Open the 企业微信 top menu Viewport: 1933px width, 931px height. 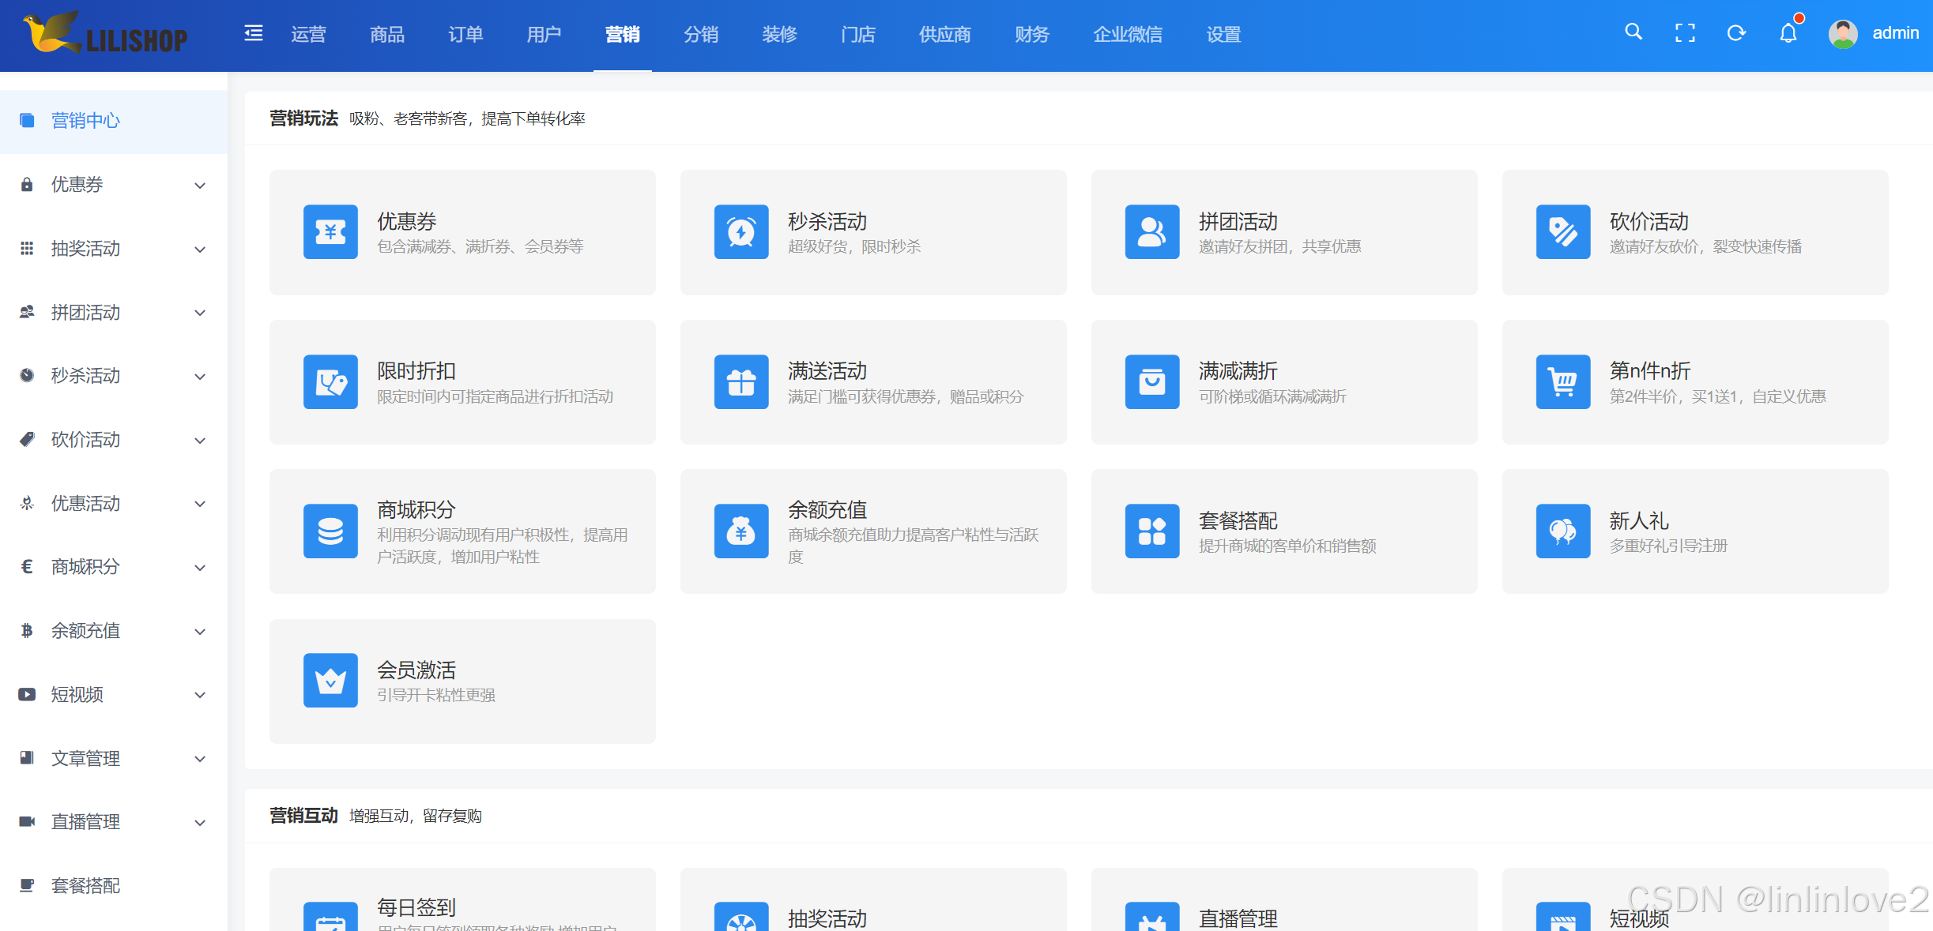tap(1127, 35)
